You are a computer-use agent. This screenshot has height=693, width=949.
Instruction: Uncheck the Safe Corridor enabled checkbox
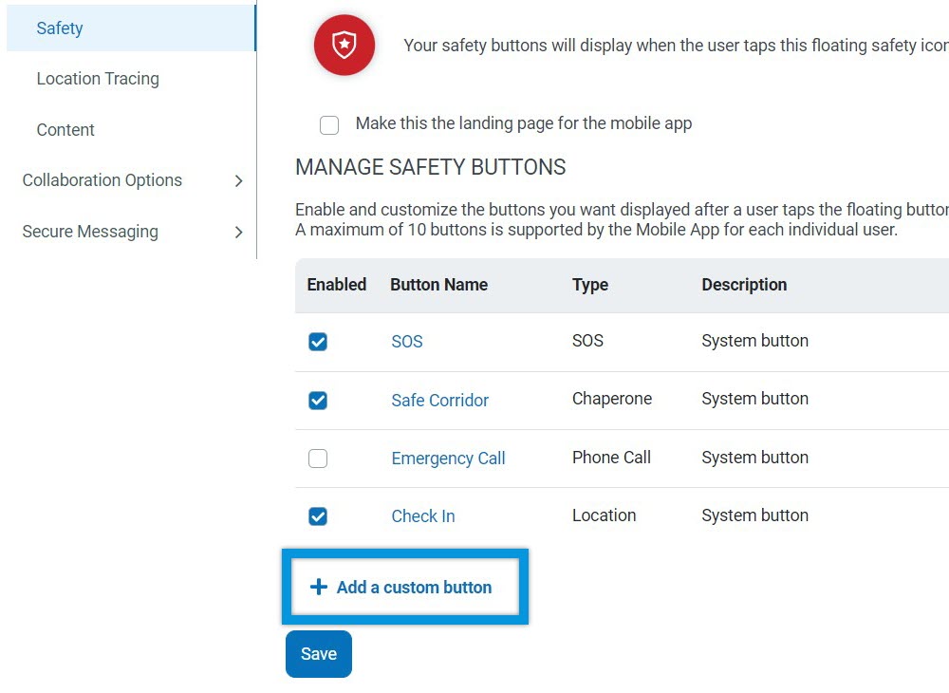point(318,400)
